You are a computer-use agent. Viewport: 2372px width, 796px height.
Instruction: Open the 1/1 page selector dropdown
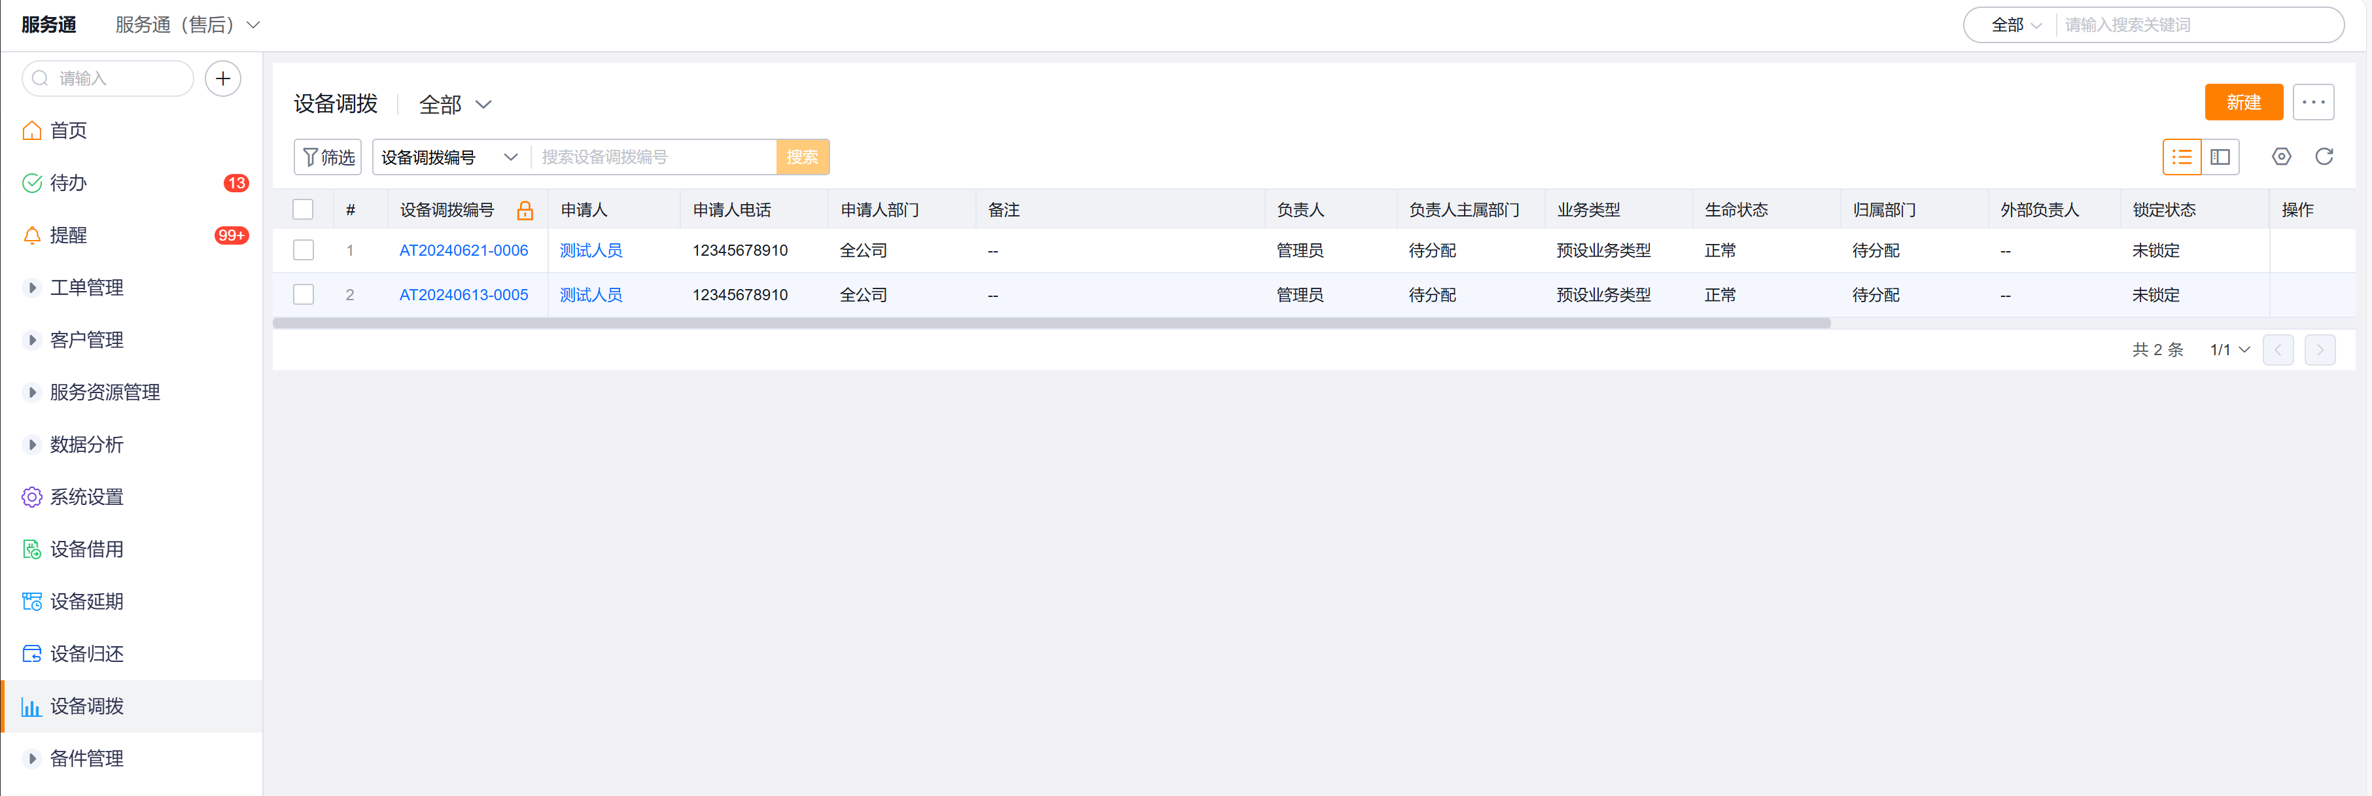2229,351
